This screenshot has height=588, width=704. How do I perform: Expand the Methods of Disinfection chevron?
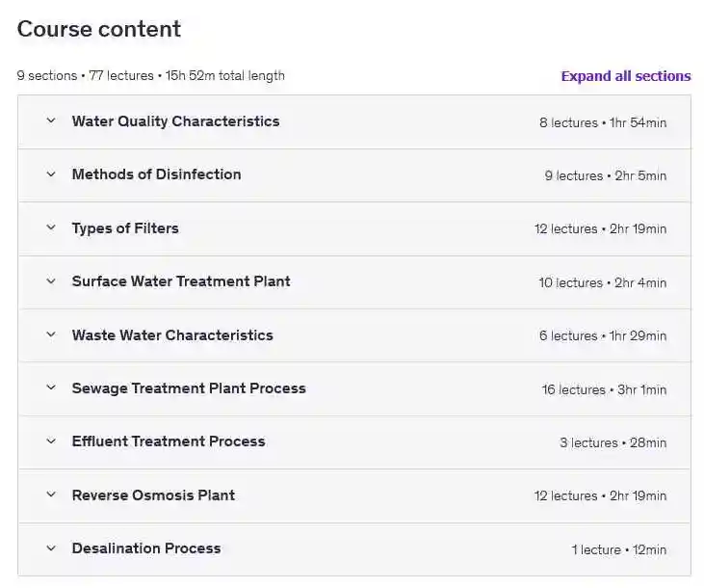[x=51, y=174]
